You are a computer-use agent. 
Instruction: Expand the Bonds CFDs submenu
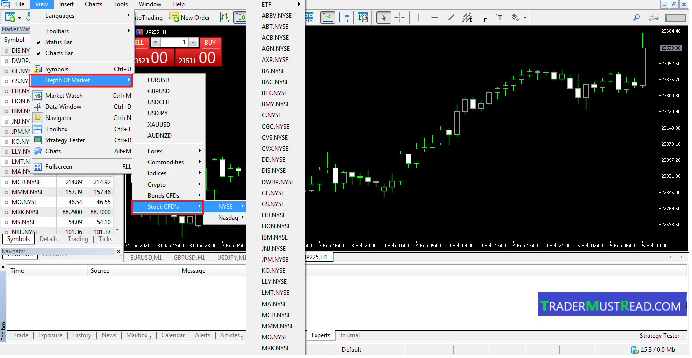(168, 196)
